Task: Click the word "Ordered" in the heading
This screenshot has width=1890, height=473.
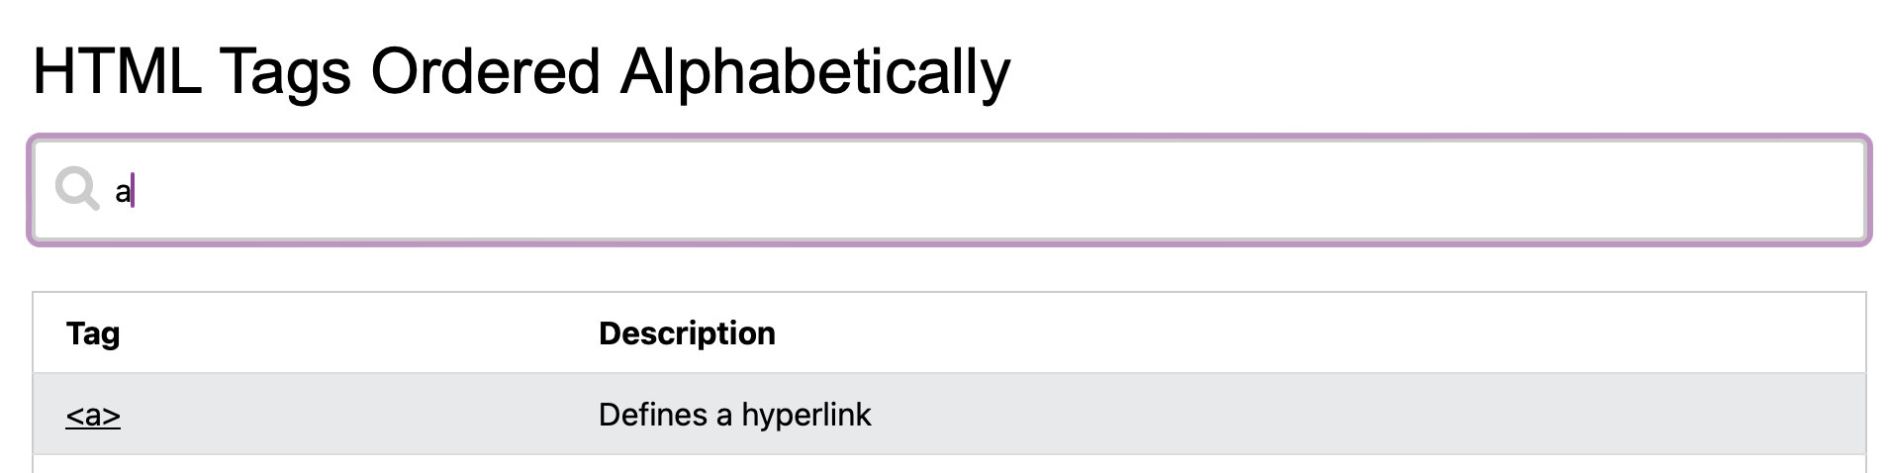Action: [x=485, y=71]
